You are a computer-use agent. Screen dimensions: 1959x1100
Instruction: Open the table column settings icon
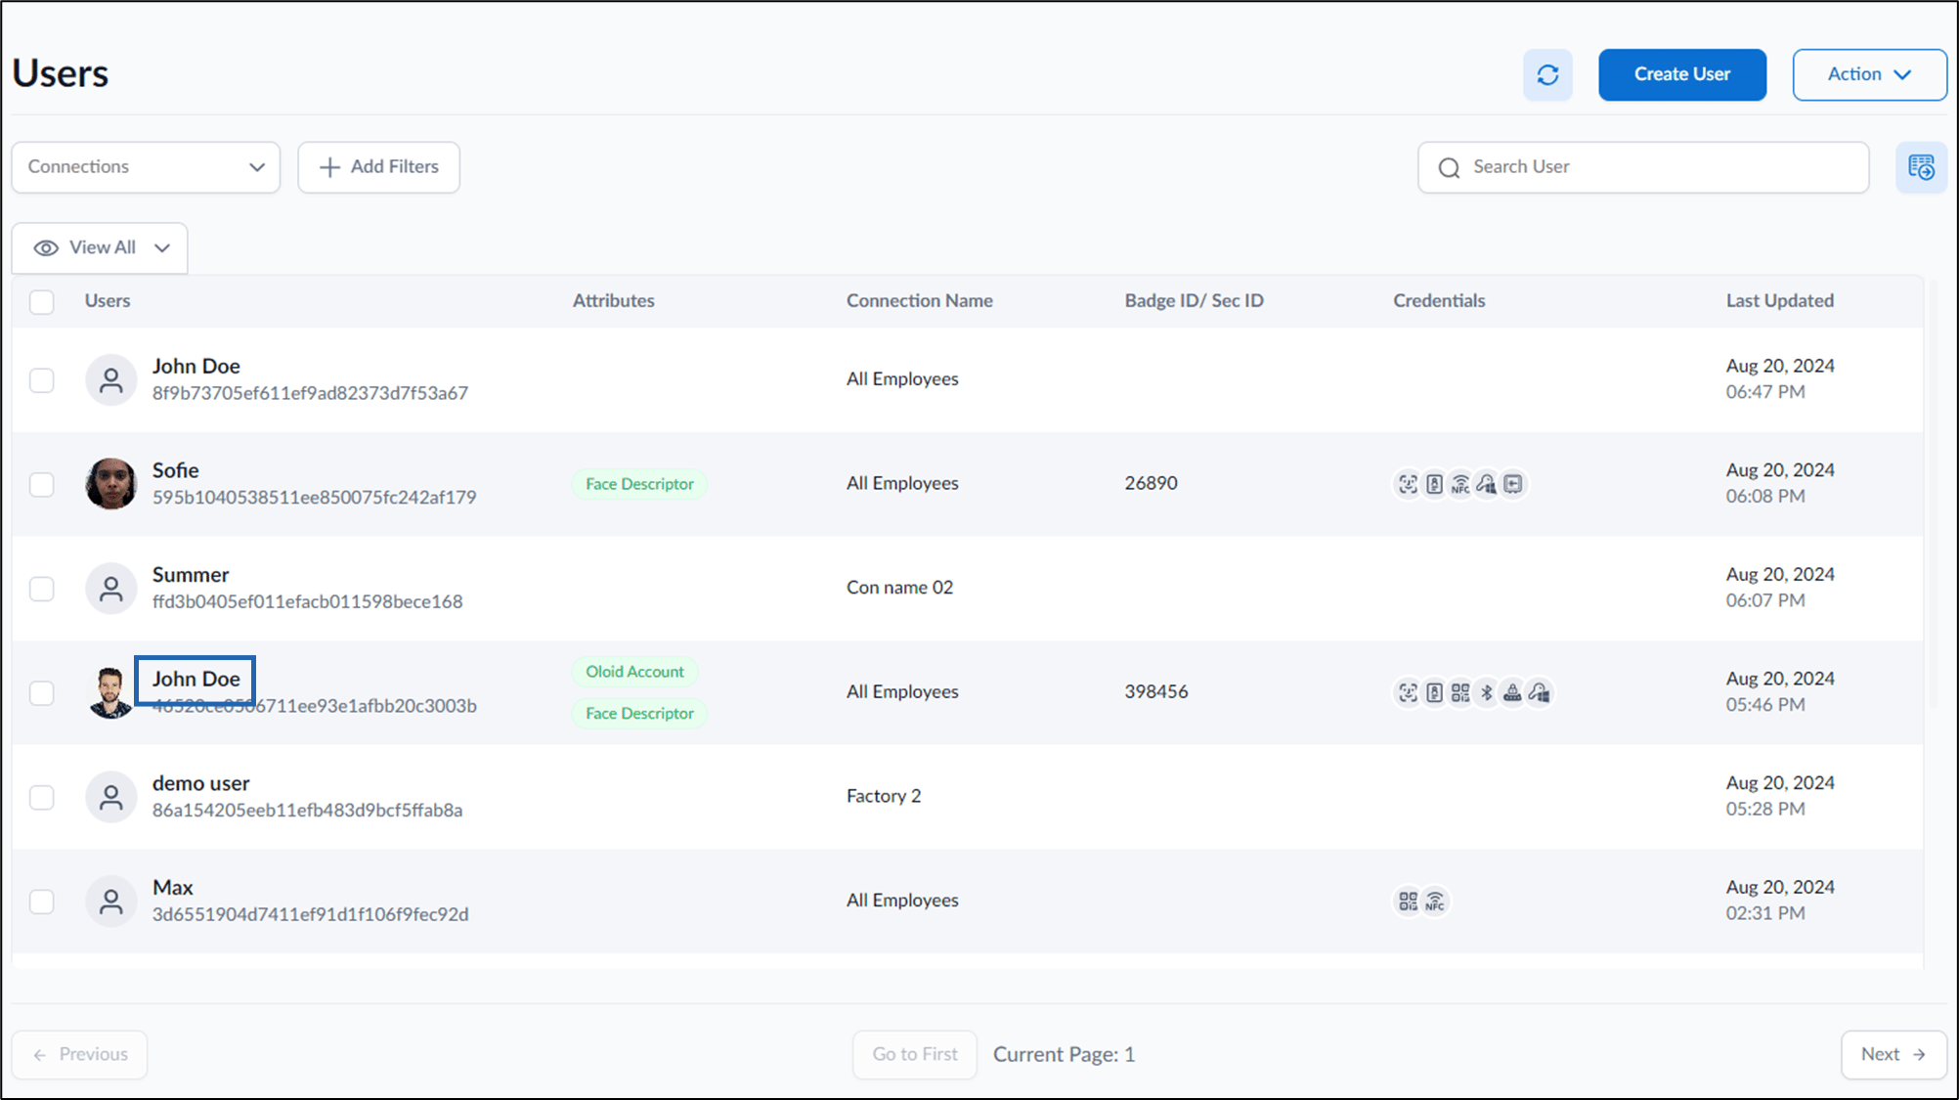click(x=1921, y=167)
